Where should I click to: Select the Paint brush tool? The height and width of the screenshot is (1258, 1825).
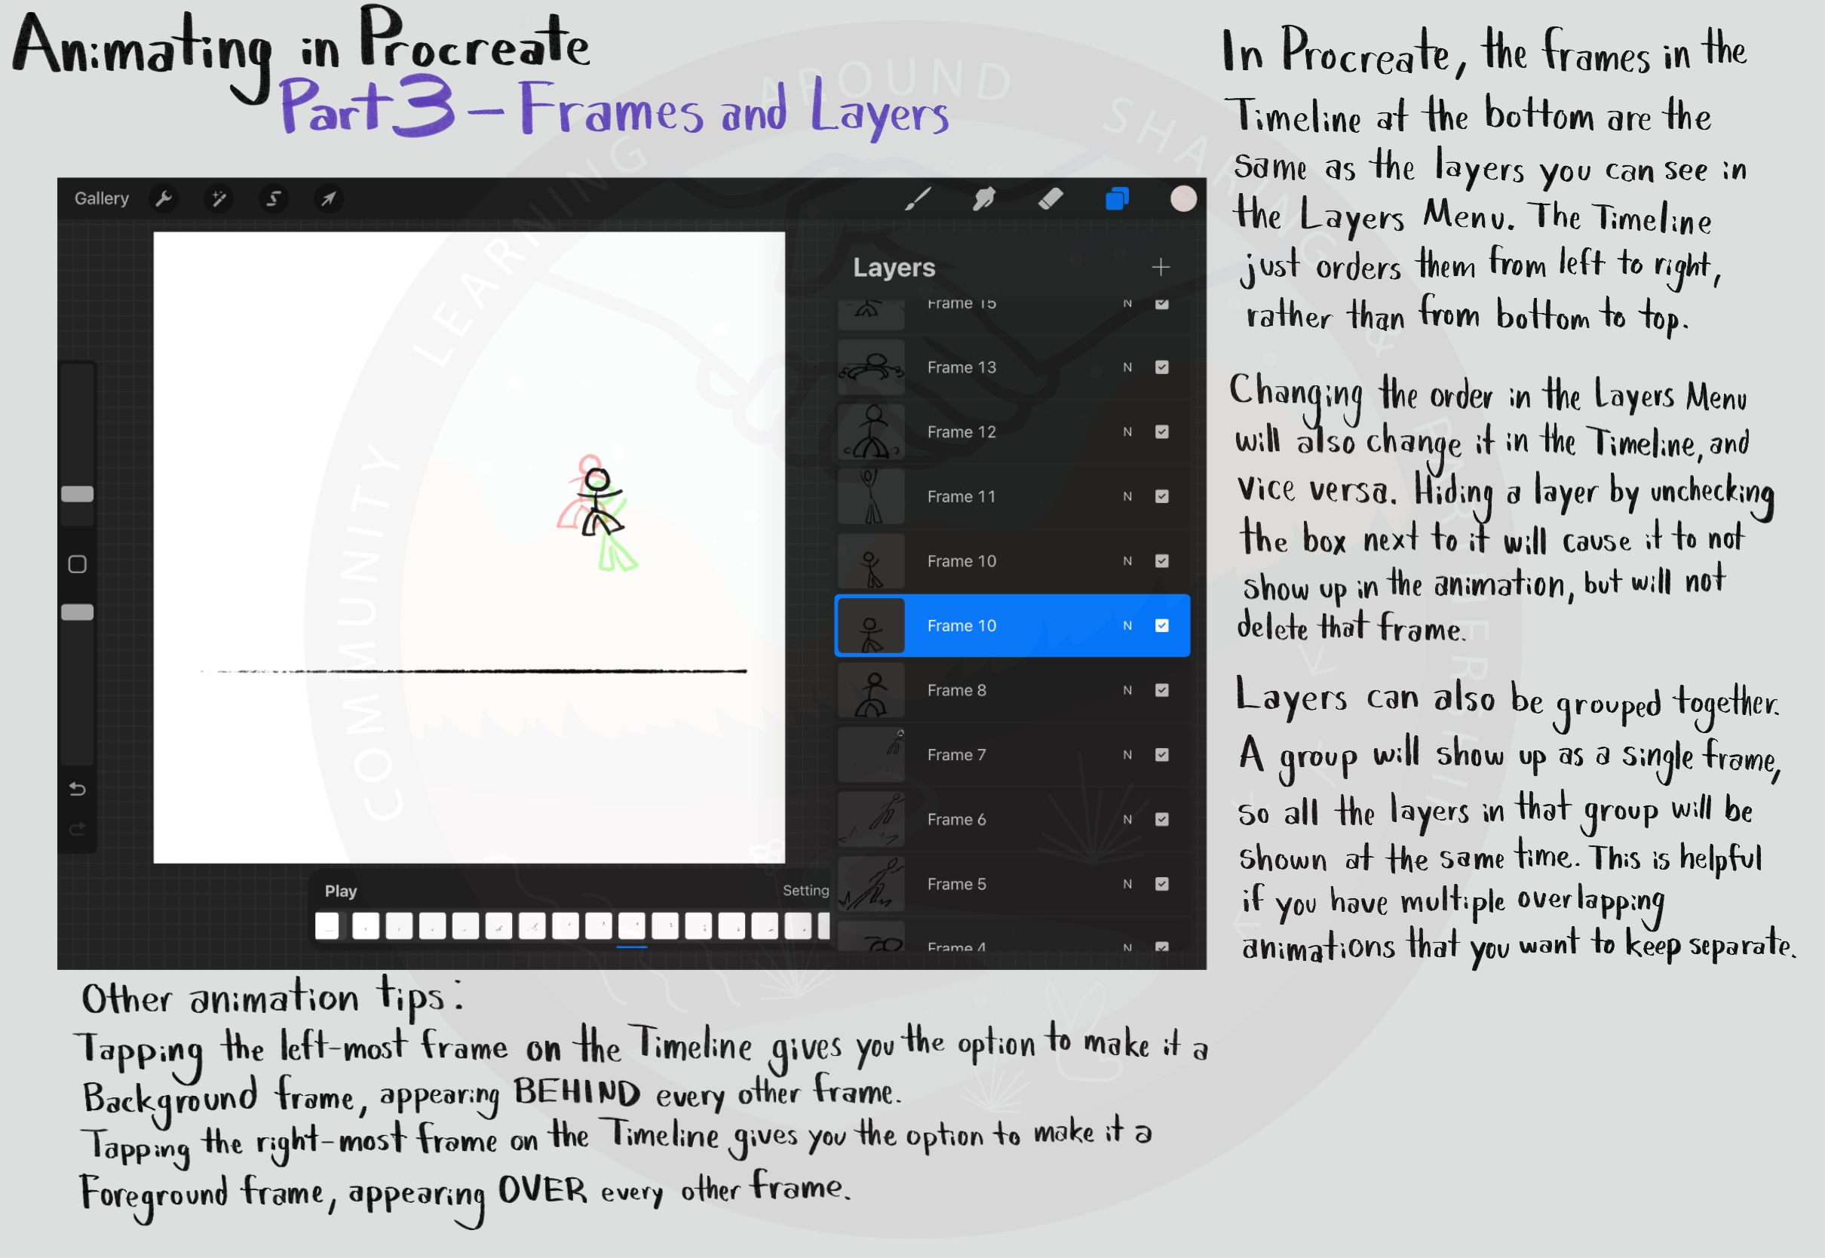[x=917, y=198]
